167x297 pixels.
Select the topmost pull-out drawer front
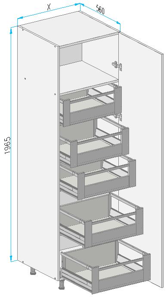[x=93, y=106]
